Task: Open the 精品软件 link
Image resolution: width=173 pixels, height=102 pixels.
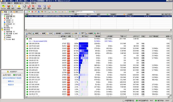Action: coord(11,85)
